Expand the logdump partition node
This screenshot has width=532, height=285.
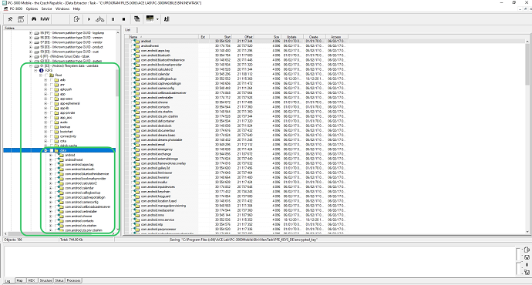coord(31,33)
